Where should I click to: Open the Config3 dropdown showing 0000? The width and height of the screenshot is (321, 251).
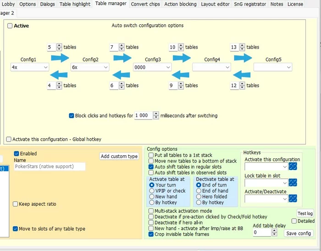(x=152, y=67)
